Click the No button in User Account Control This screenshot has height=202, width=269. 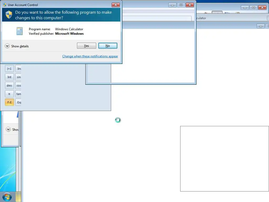tap(108, 46)
